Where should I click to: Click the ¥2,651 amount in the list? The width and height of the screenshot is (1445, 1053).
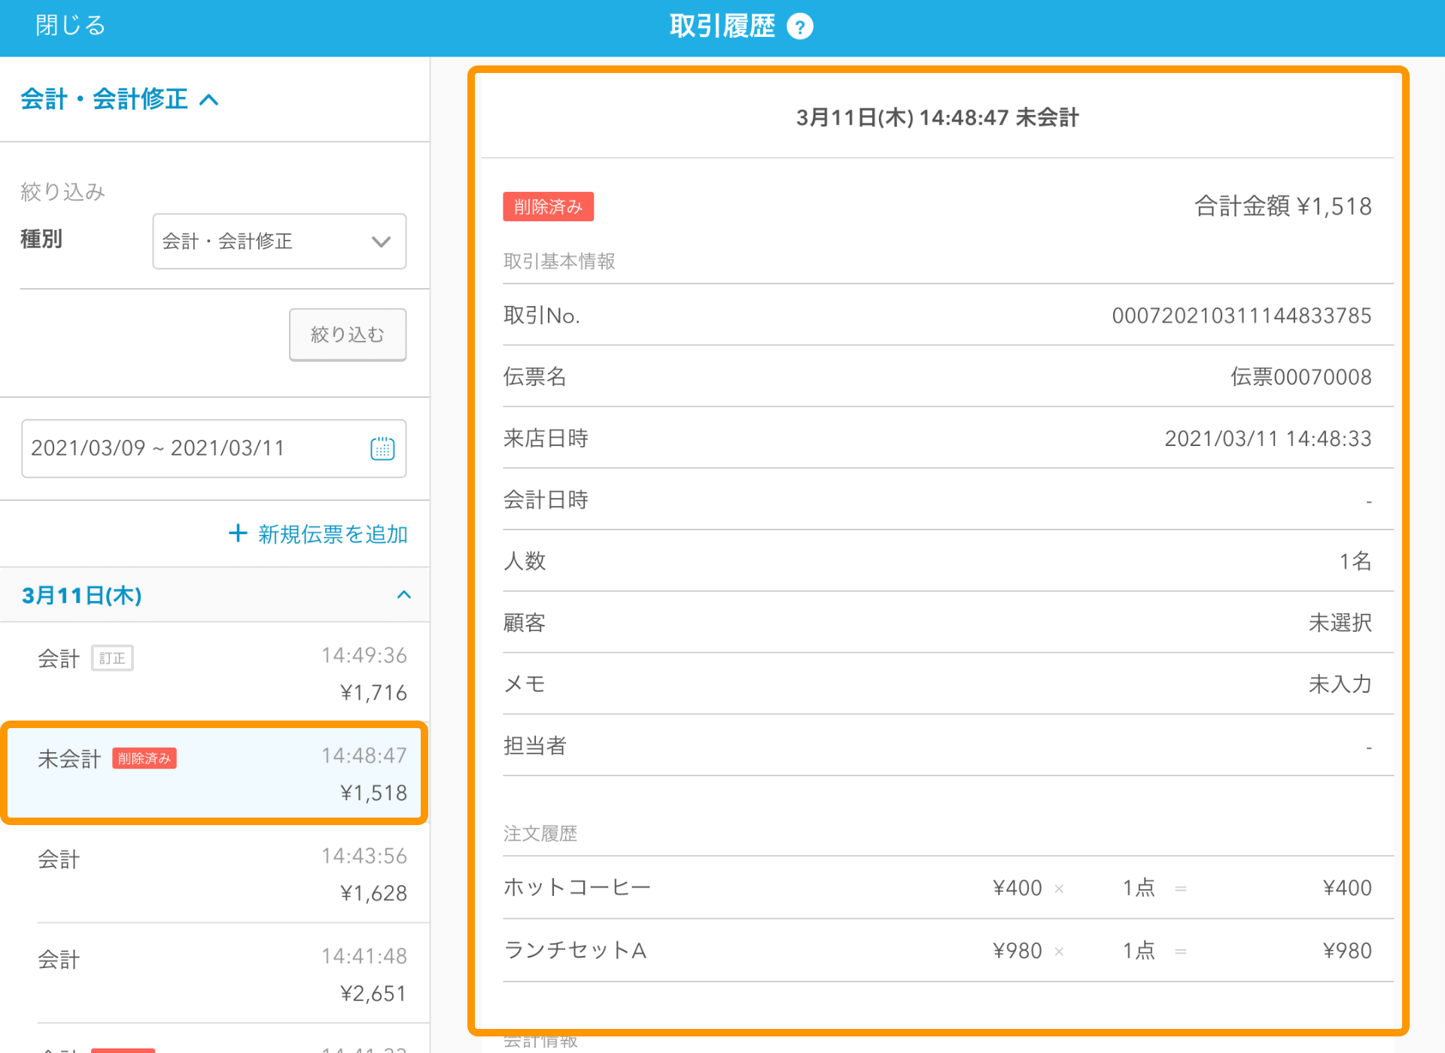tap(373, 994)
